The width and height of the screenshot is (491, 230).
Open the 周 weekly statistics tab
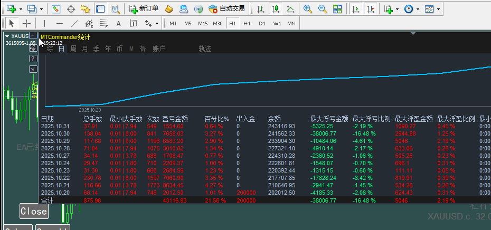(x=73, y=49)
